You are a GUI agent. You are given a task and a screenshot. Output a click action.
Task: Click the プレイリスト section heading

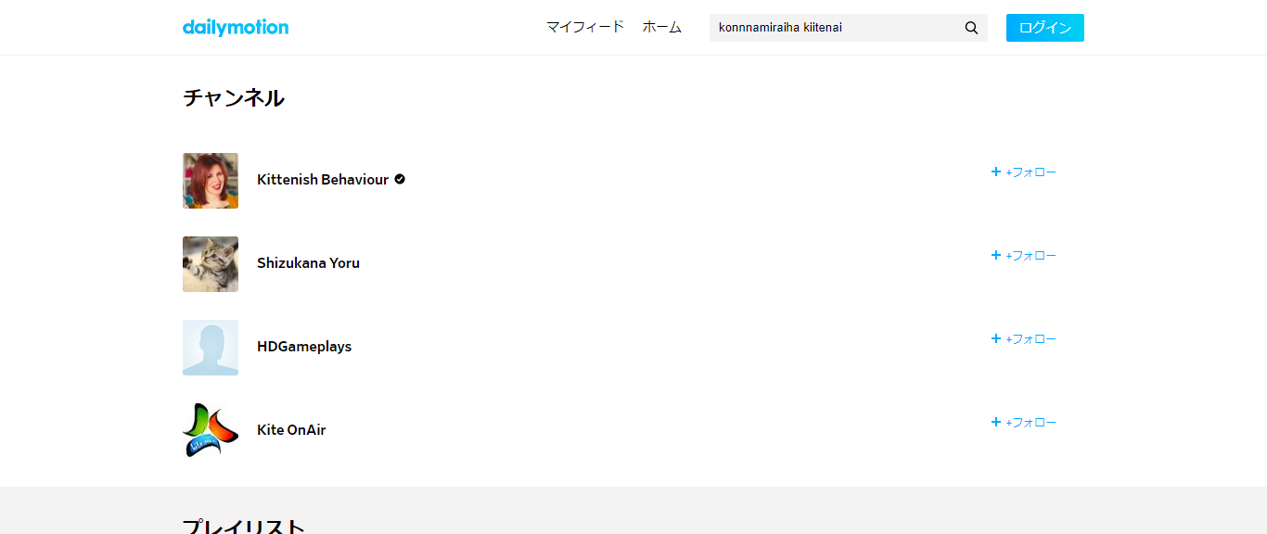pos(244,527)
